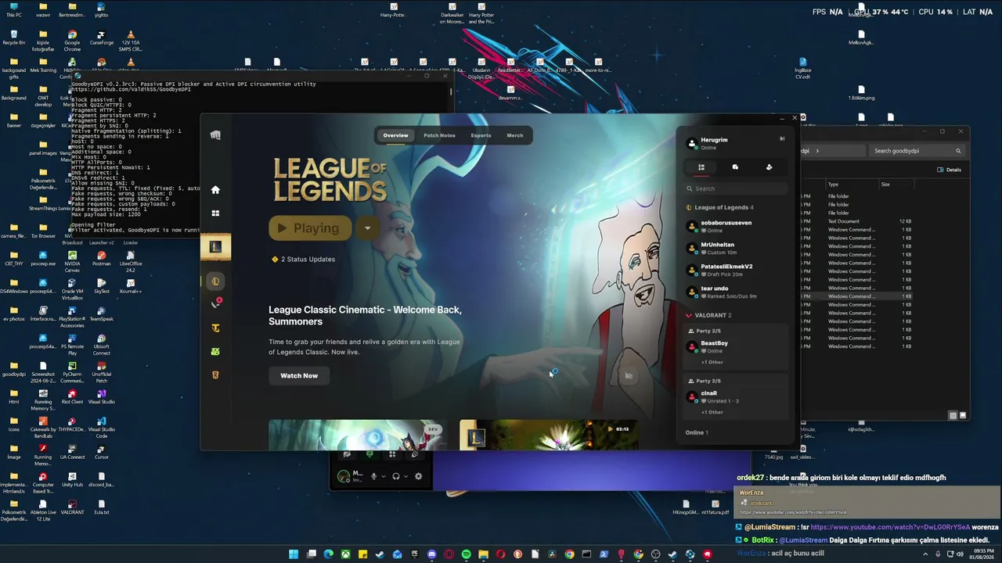Switch to the Patch Notes tab
Viewport: 1002px width, 563px height.
(439, 135)
